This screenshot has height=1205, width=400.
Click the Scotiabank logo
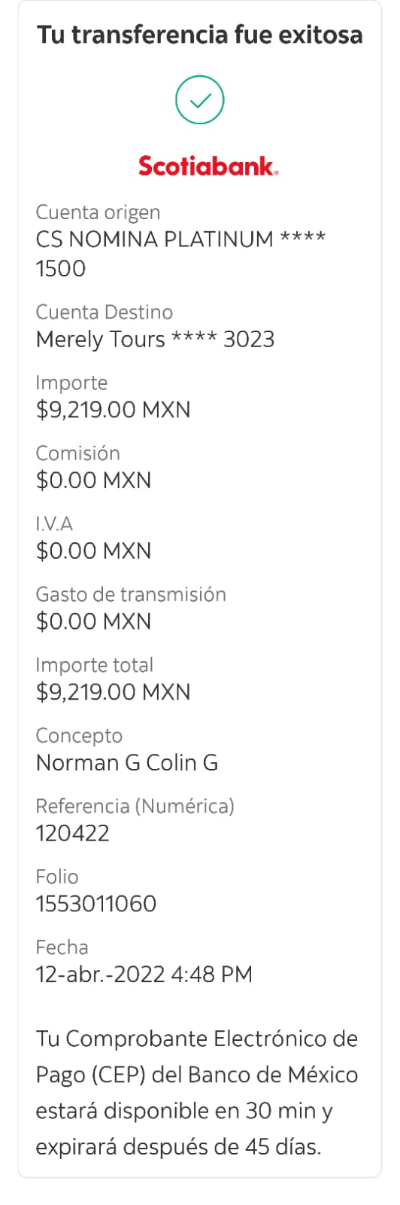(x=208, y=166)
